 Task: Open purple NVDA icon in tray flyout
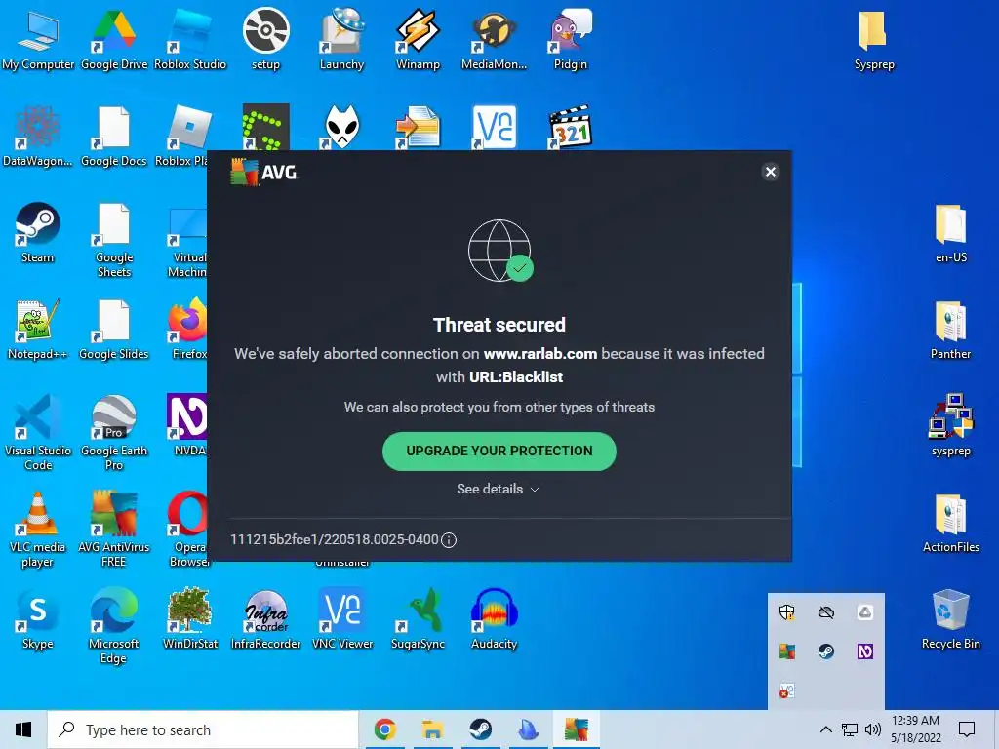(x=865, y=651)
